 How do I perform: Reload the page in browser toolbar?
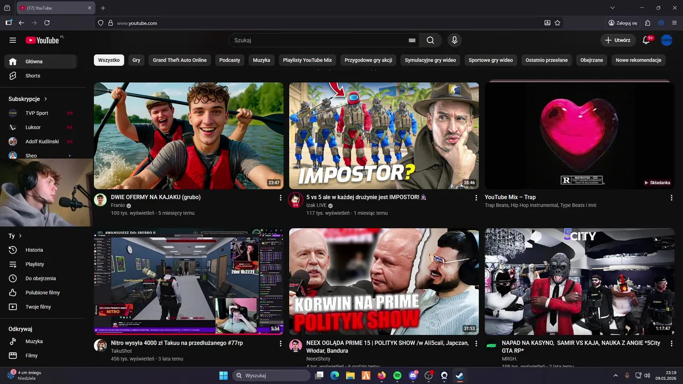(47, 23)
